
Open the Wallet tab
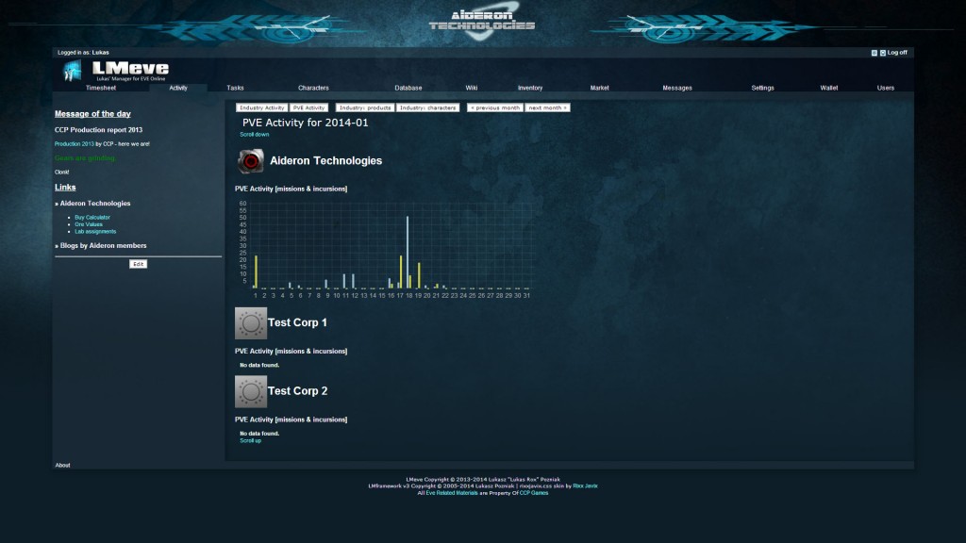828,88
